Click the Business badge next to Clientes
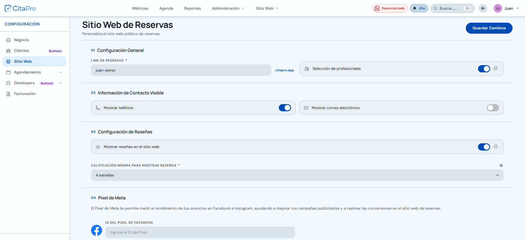The width and height of the screenshot is (525, 240). click(55, 51)
